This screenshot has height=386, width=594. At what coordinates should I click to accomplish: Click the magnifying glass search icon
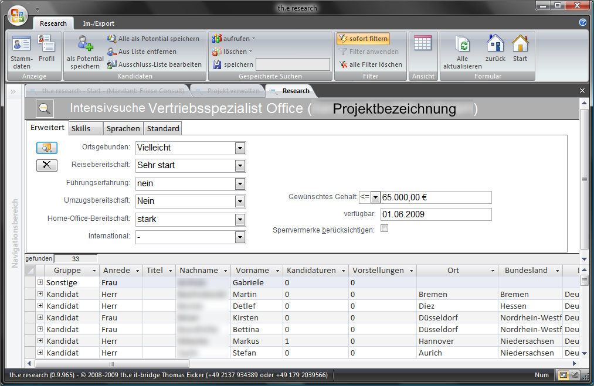click(x=45, y=108)
